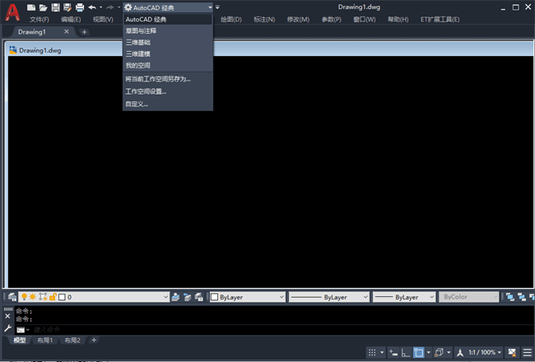The image size is (535, 362).
Task: Toggle layer 0 viewport freeze icon
Action: coord(43,297)
